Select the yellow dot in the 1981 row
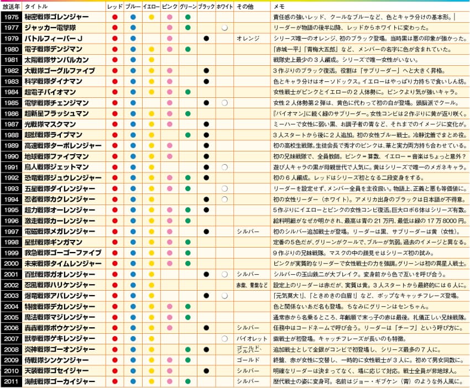470x388 pixels. pos(152,60)
